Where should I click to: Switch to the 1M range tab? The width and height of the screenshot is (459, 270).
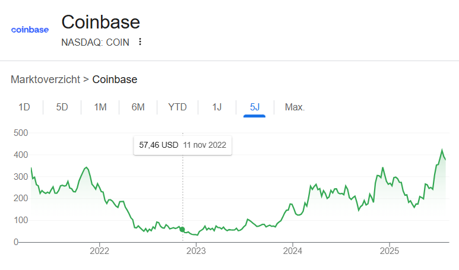tap(100, 107)
